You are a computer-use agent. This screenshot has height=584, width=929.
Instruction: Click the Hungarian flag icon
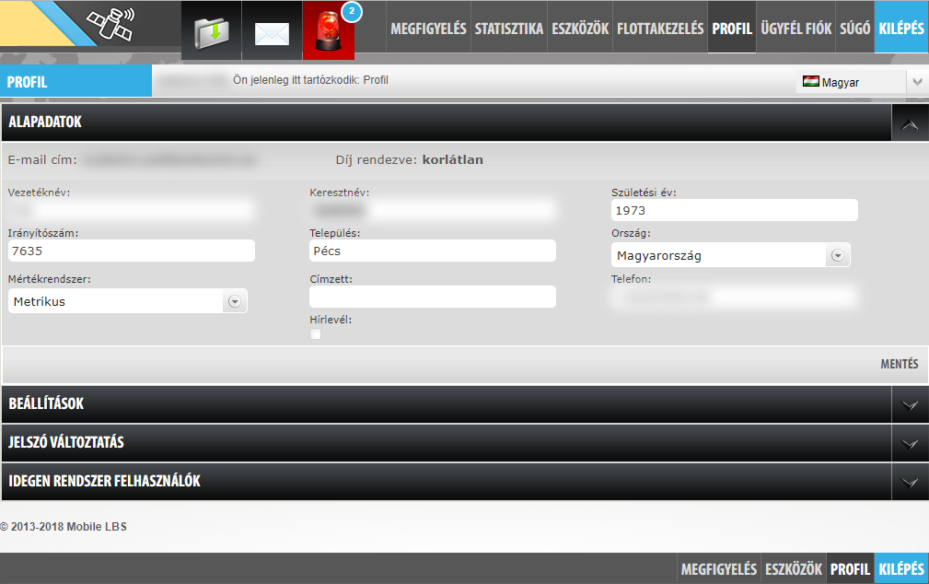[x=811, y=82]
